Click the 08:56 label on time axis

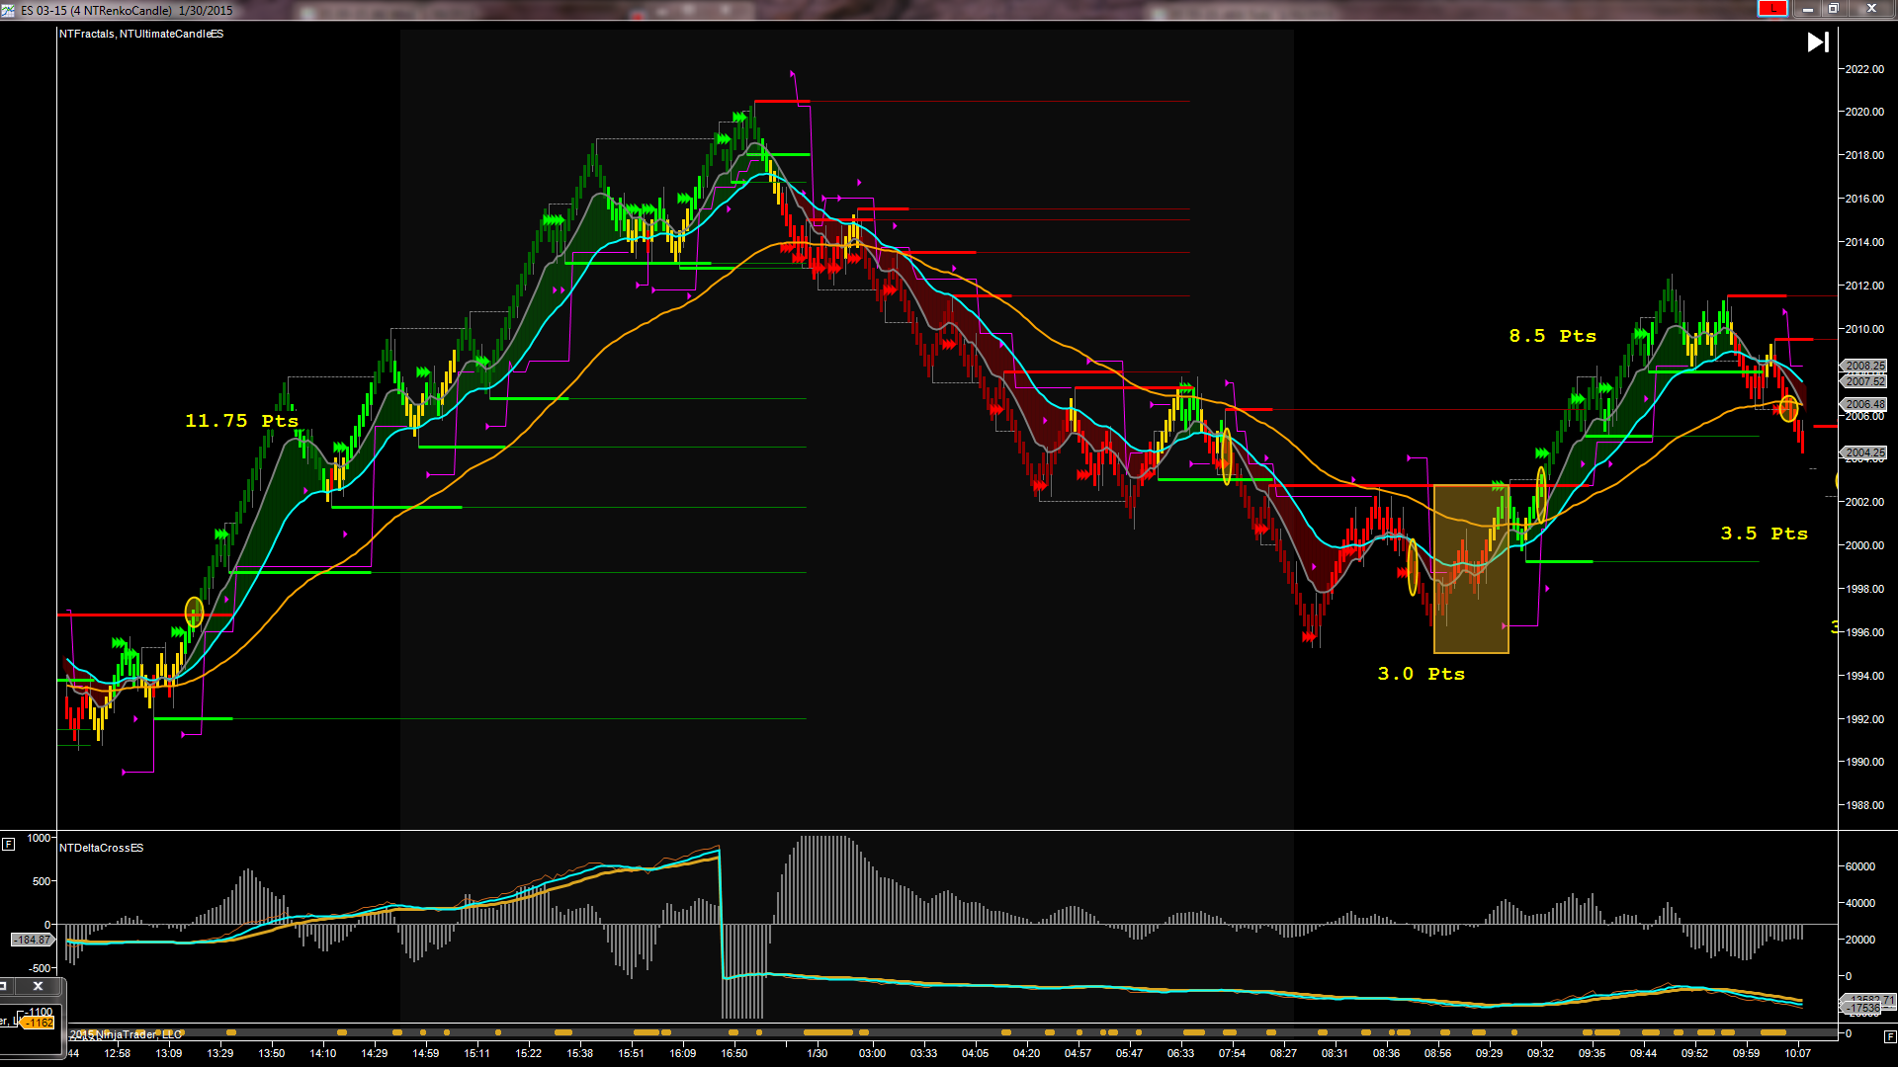point(1438,1053)
